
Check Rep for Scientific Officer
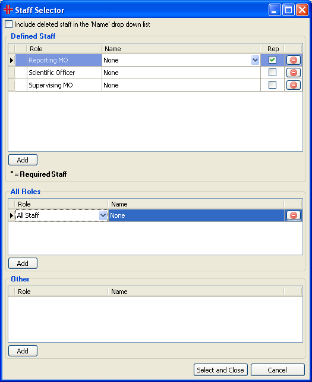tap(272, 73)
